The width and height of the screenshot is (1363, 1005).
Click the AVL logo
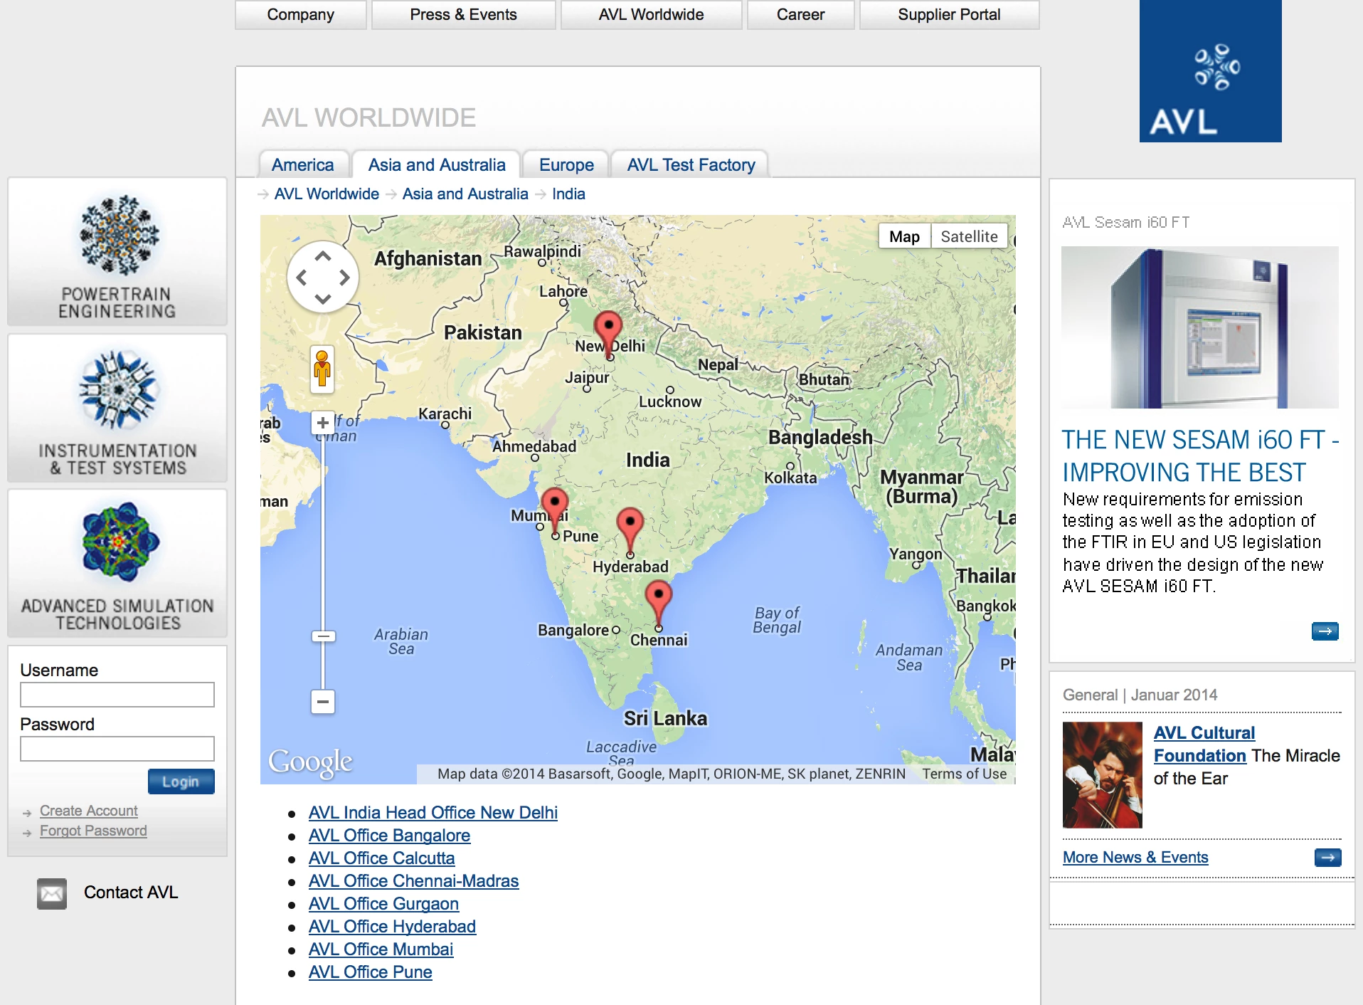pos(1210,71)
